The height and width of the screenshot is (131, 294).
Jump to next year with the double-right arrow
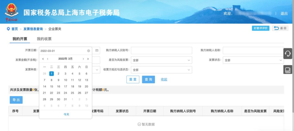tap(88, 59)
